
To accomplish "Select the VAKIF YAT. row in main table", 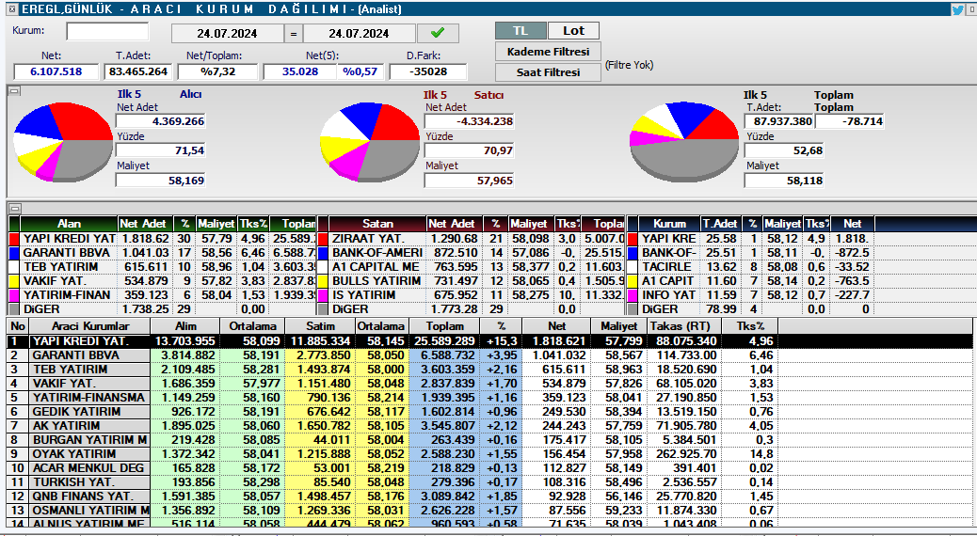I will tap(489, 384).
